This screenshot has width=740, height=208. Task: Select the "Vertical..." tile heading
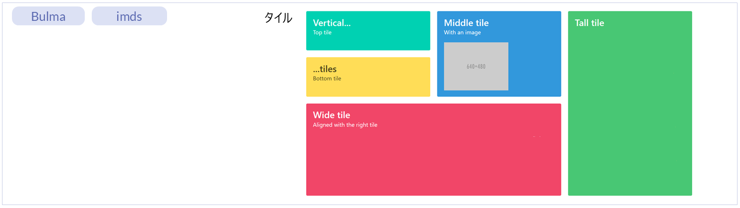click(332, 23)
